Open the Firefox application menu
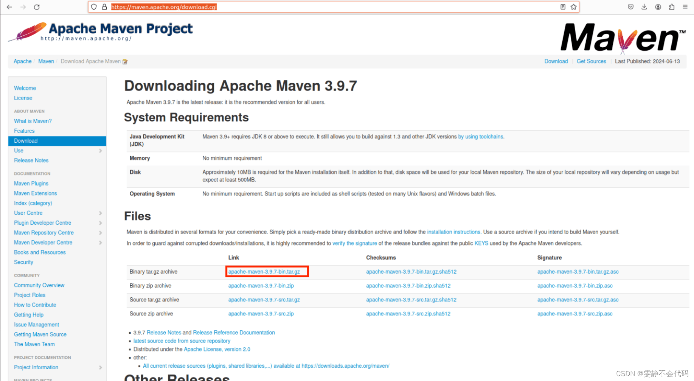 [685, 7]
